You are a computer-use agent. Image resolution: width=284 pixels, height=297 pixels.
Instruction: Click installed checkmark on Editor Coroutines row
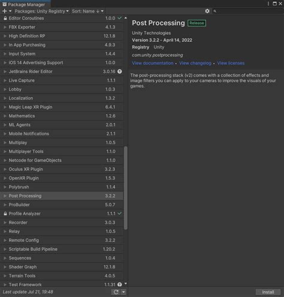pyautogui.click(x=120, y=18)
